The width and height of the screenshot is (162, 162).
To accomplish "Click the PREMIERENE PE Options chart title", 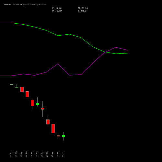I will pos(25,5).
